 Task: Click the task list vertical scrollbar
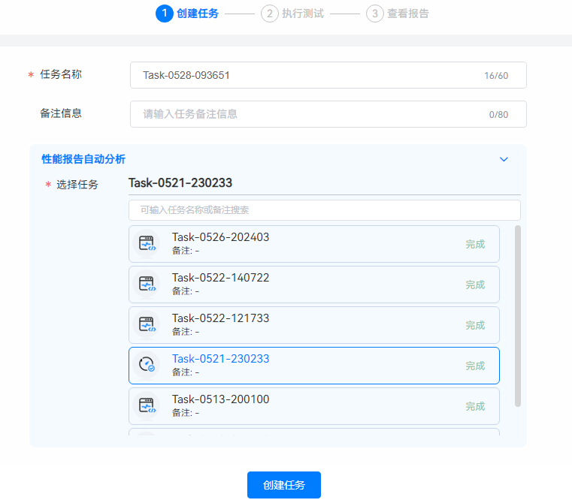coord(518,315)
